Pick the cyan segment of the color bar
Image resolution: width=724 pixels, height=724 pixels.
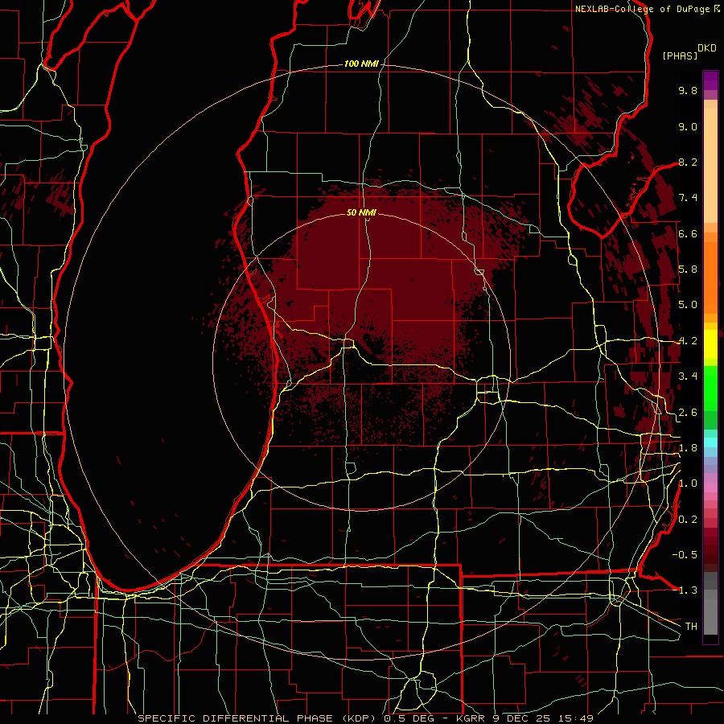pyautogui.click(x=710, y=442)
